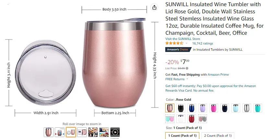Open the Visit the SUNWILL Store link
Image resolution: width=267 pixels, height=139 pixels.
[182, 39]
